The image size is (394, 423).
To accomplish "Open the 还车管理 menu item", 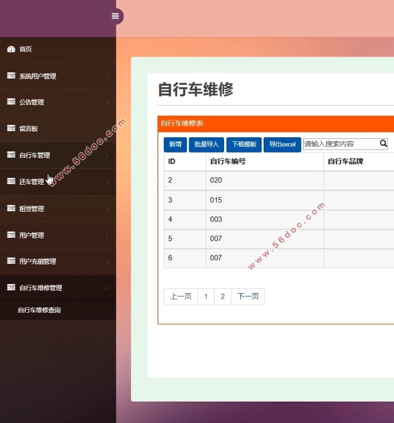I will 58,182.
